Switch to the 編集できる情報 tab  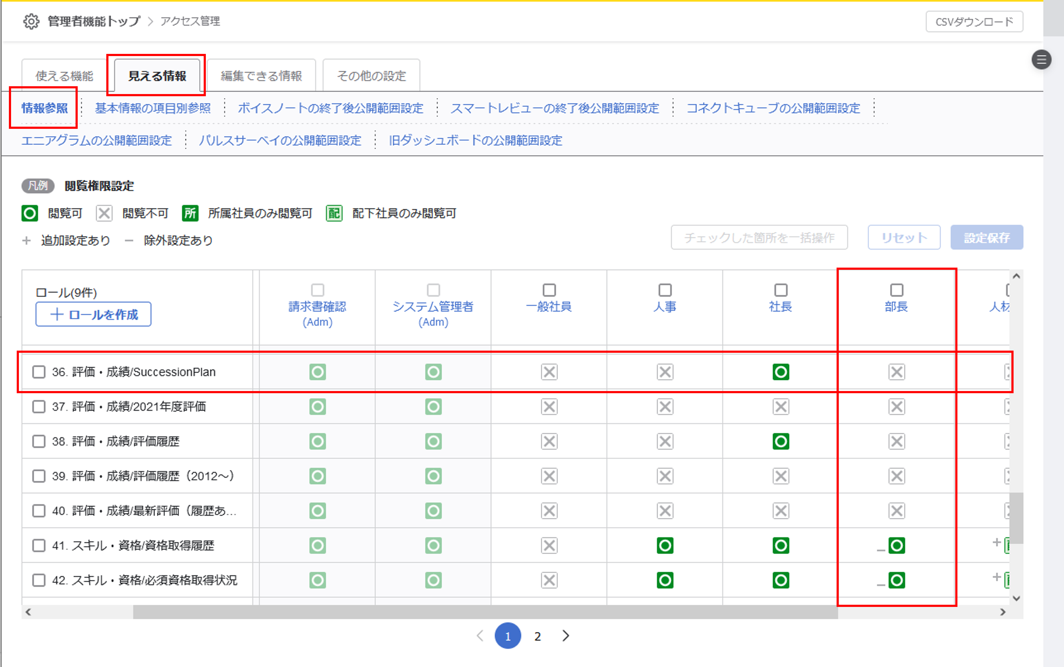[261, 76]
